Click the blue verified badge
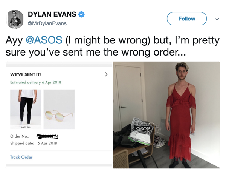The width and height of the screenshot is (226, 170). point(81,14)
